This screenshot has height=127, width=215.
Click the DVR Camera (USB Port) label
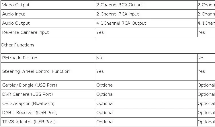coord(28,94)
